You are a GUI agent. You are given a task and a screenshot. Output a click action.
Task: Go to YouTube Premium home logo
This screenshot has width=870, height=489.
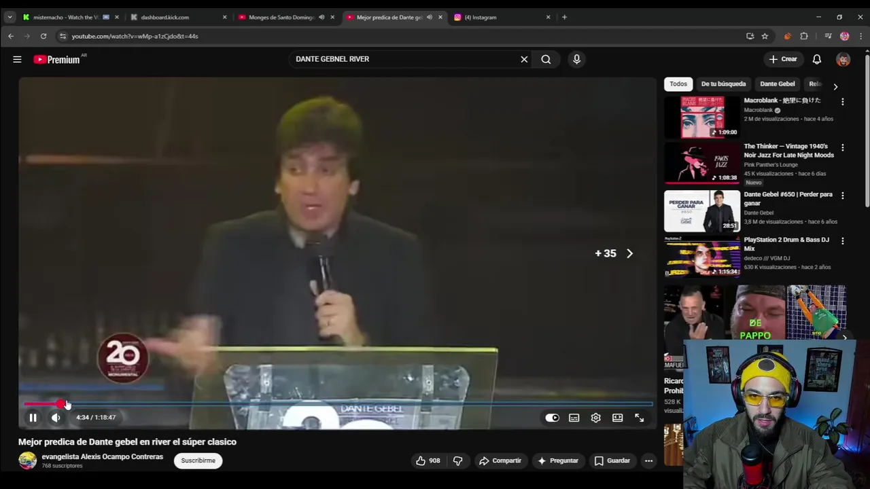click(x=57, y=59)
